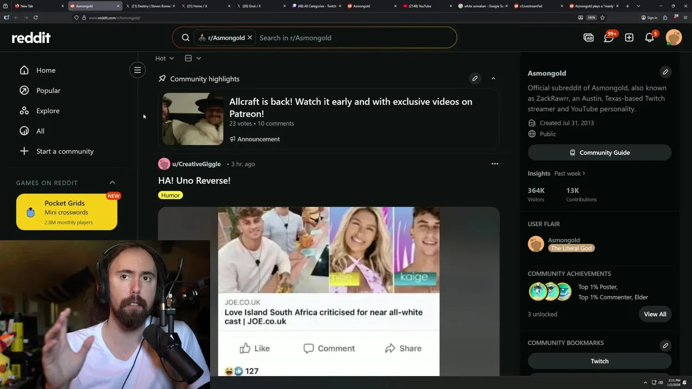Open chat with the 99+ badge

click(609, 38)
